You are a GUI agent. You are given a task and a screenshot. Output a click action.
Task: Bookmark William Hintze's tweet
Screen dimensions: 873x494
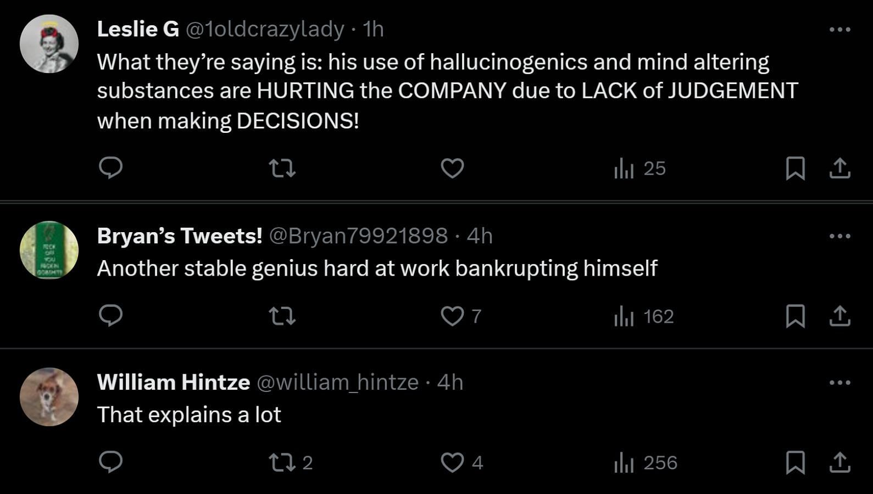coord(795,462)
